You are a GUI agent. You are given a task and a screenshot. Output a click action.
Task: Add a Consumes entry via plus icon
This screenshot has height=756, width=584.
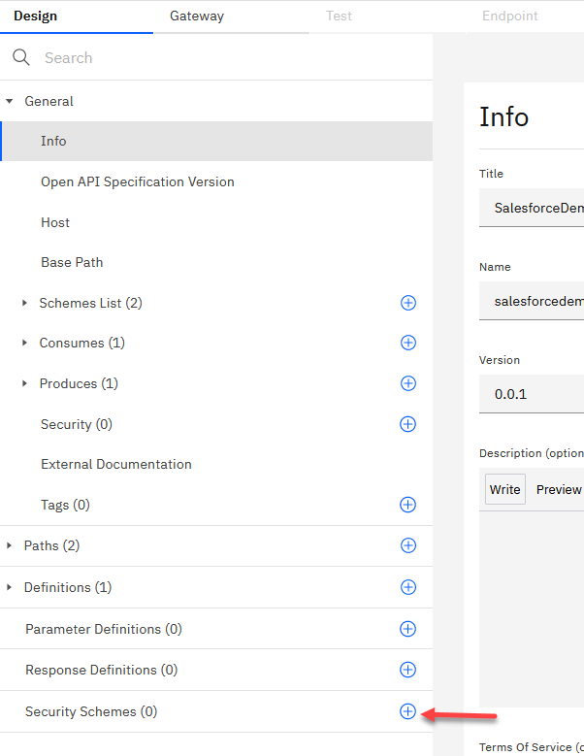coord(408,343)
